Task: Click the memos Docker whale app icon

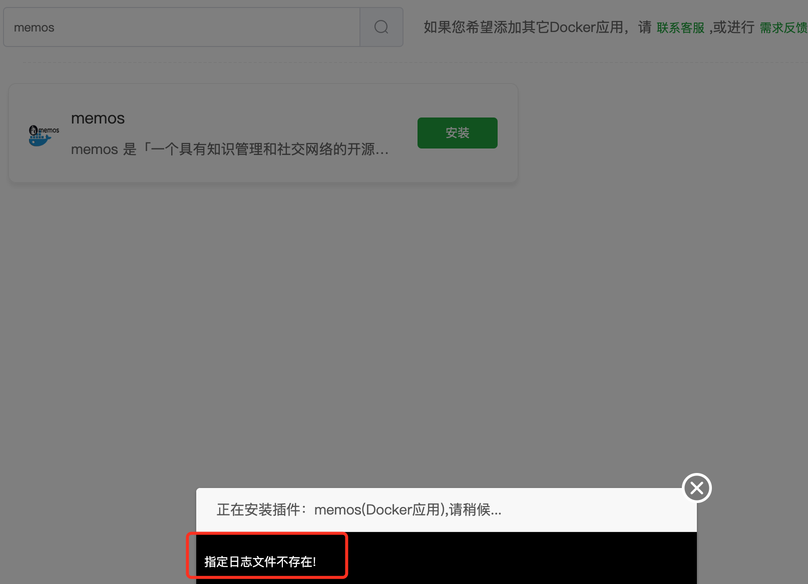Action: [x=44, y=135]
